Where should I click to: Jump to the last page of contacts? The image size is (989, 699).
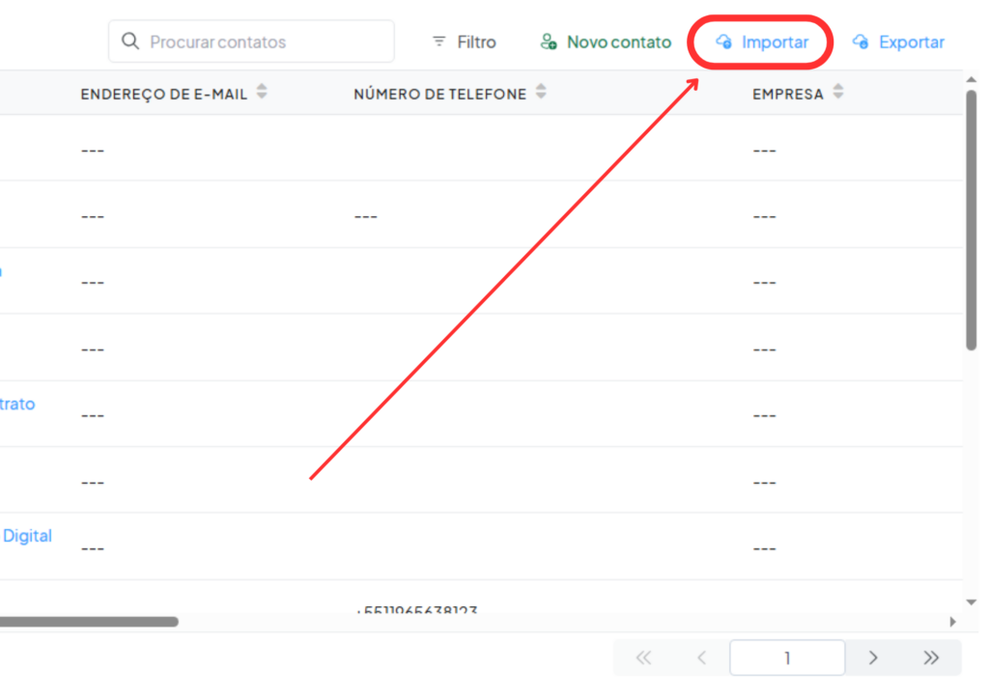[931, 657]
